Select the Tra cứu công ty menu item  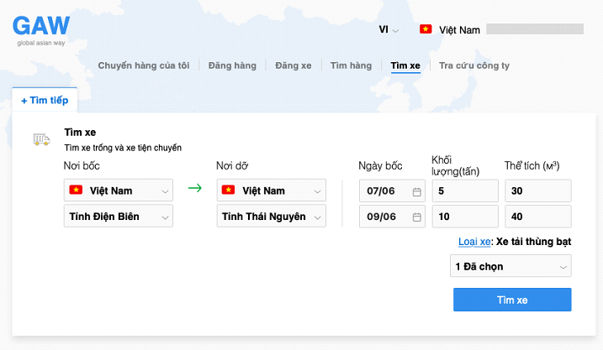click(x=474, y=65)
